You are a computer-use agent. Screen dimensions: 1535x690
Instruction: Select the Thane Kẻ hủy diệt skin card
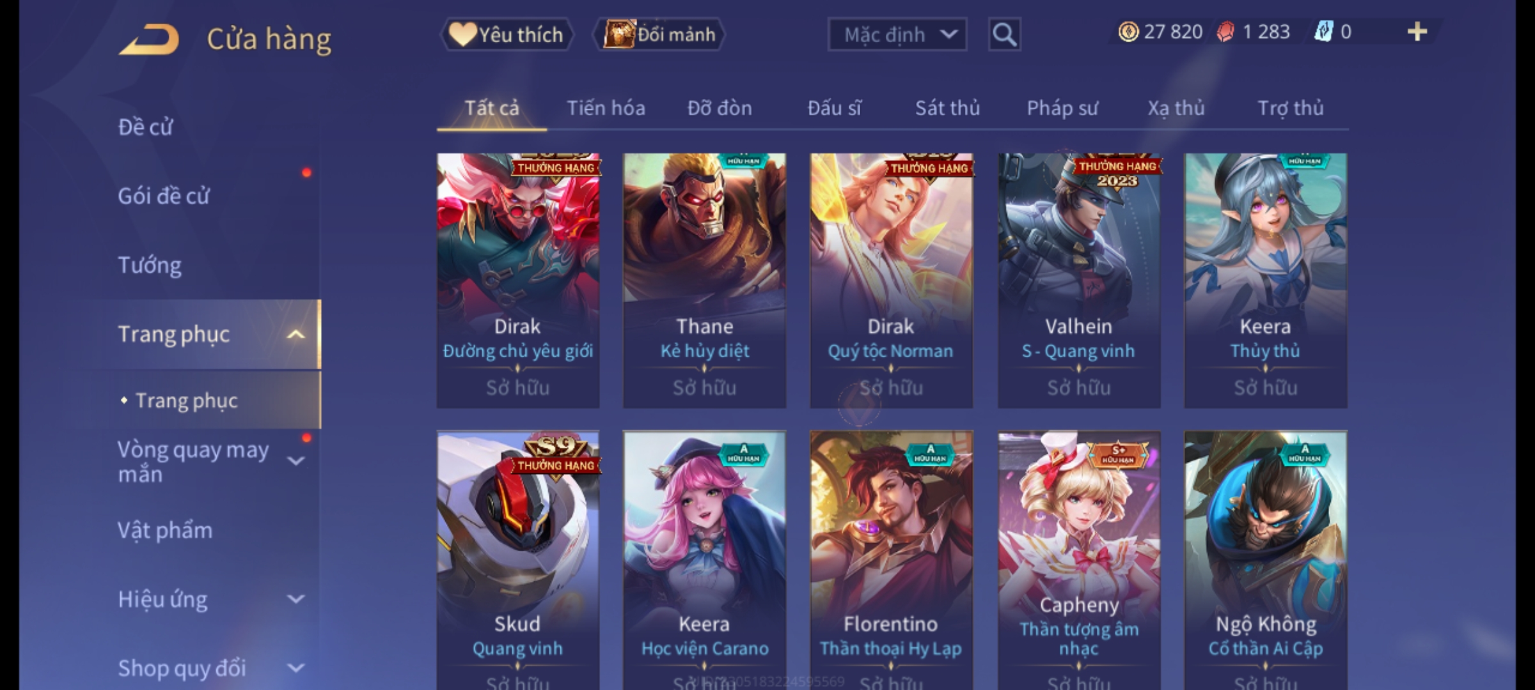click(x=704, y=280)
